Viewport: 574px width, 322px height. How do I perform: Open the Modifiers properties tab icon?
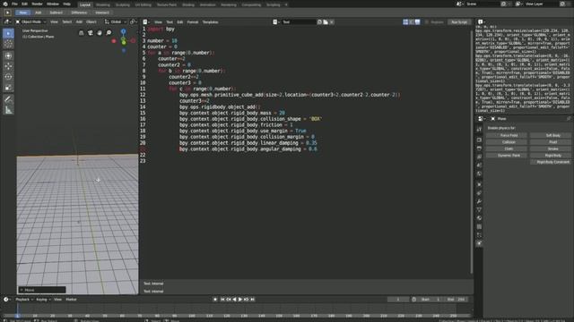(x=479, y=201)
